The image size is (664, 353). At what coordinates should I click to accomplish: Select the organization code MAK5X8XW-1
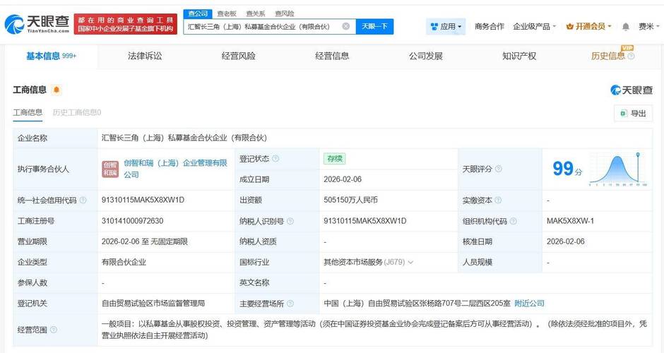coord(570,221)
